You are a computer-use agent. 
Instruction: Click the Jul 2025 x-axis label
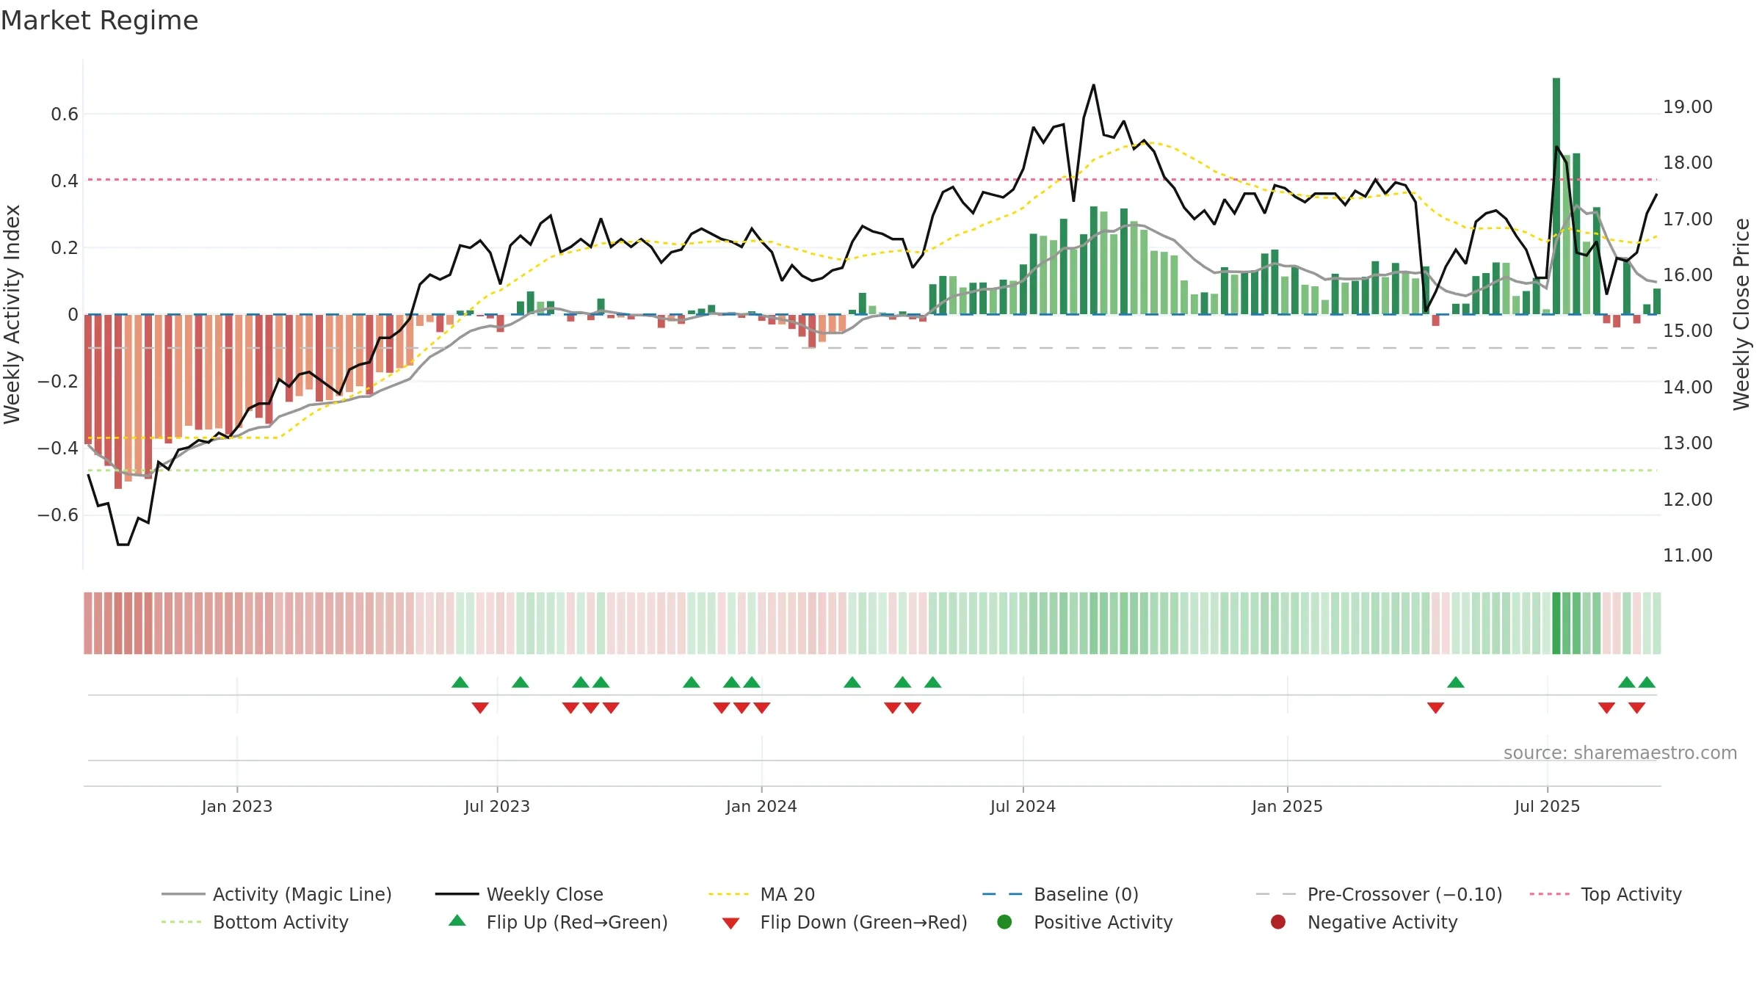[1547, 806]
